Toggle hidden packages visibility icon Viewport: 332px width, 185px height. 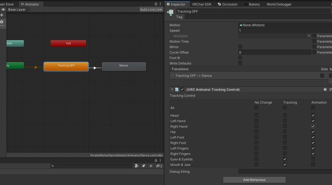(159, 166)
